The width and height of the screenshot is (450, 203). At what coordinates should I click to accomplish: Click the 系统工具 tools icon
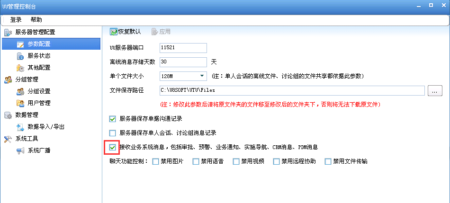pyautogui.click(x=8, y=139)
